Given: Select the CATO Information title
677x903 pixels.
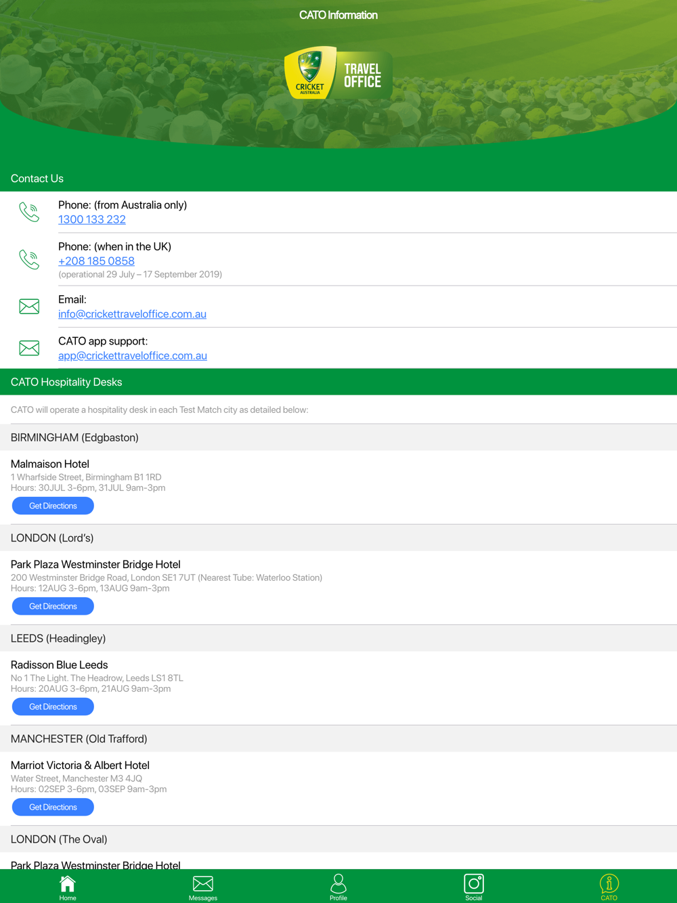Looking at the screenshot, I should (x=338, y=15).
